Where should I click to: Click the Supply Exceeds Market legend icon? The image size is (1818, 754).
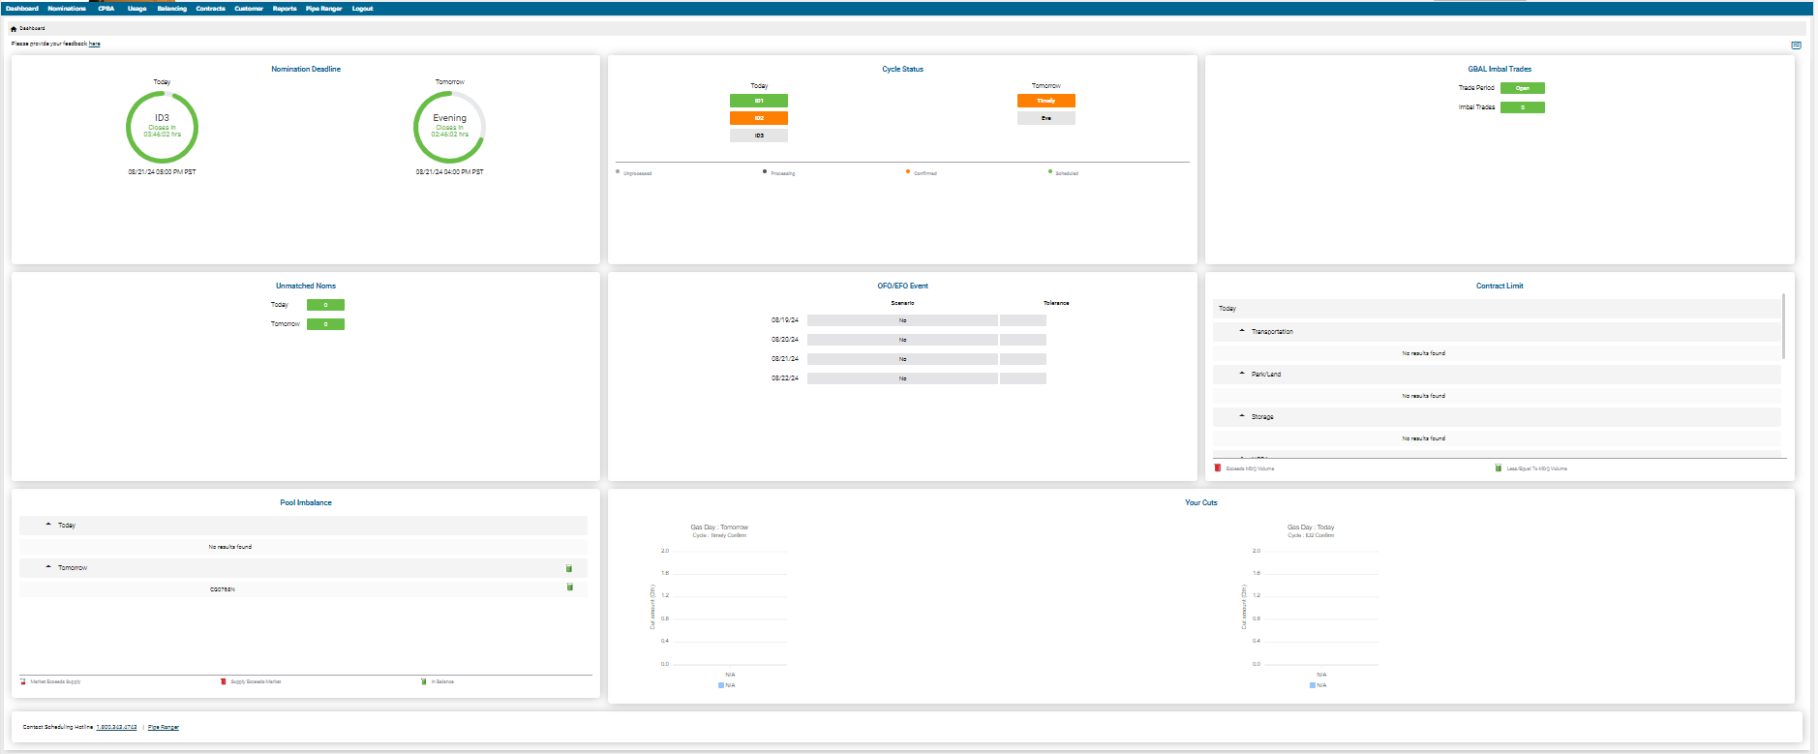pyautogui.click(x=224, y=681)
